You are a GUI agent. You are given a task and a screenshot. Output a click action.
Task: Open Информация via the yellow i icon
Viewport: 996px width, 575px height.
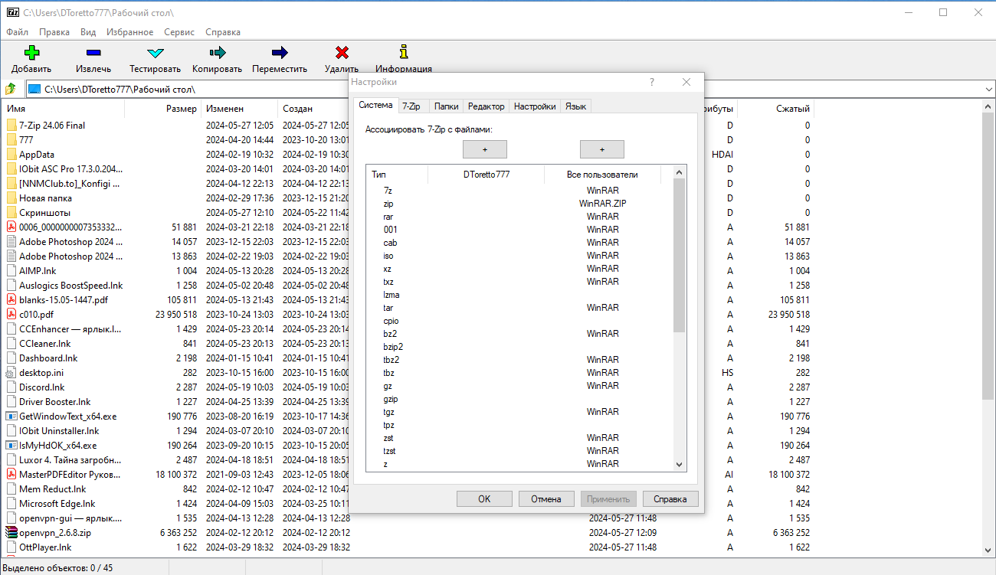click(404, 53)
